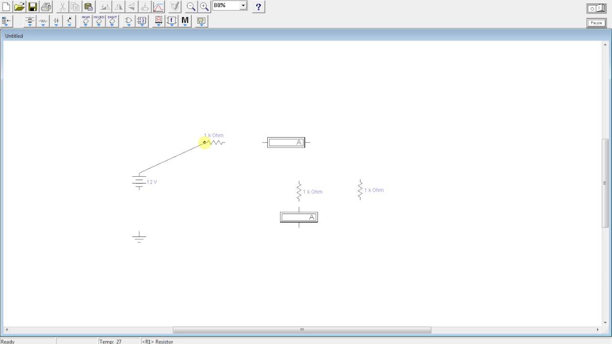
Task: Select the ground symbol
Action: point(139,237)
